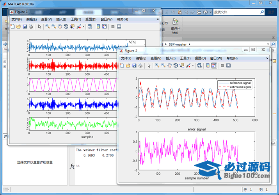Select Brush data tool in Figure 1
The width and height of the screenshot is (279, 195).
coord(79,27)
